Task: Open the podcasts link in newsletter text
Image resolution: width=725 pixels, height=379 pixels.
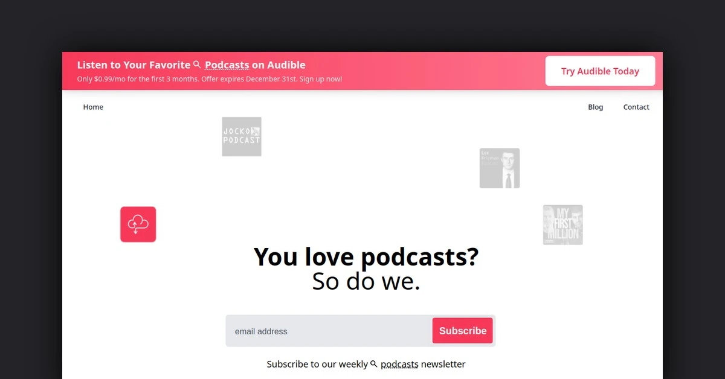Action: 399,365
